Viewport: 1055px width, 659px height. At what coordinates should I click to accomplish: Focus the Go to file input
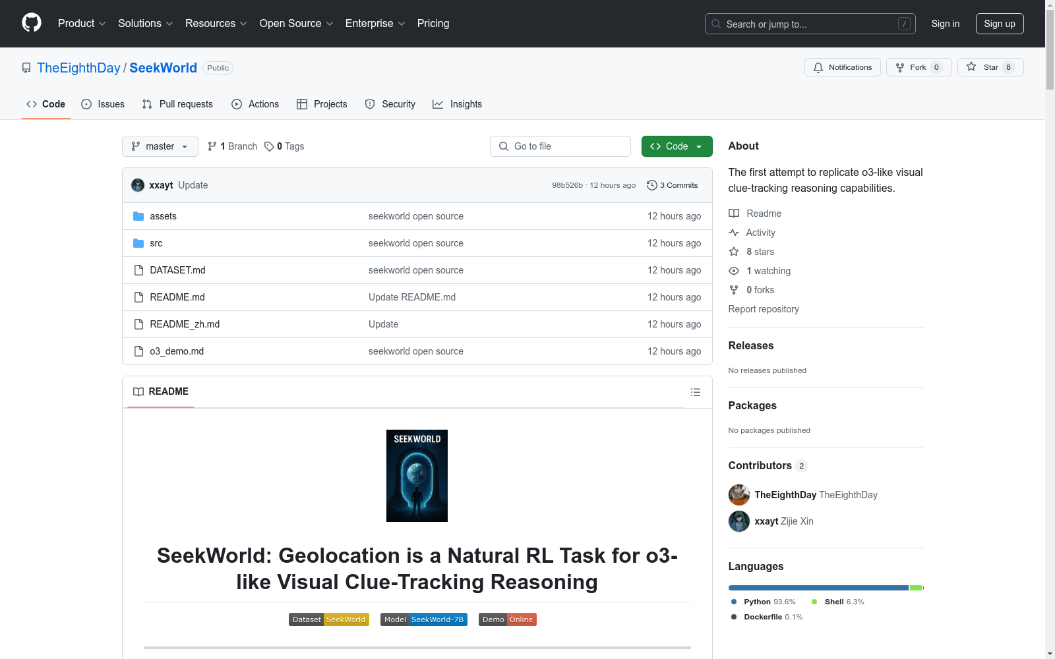coord(560,146)
